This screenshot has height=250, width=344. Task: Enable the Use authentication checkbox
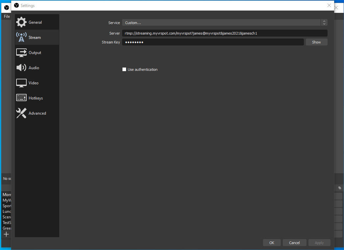coord(124,69)
